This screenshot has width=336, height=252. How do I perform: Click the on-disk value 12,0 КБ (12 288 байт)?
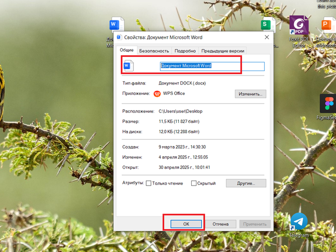coord(179,131)
